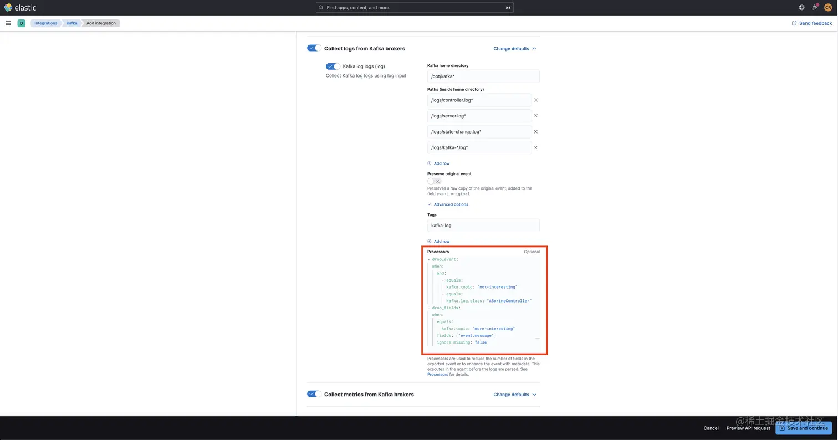Click Save and continue
The image size is (838, 440).
click(804, 428)
